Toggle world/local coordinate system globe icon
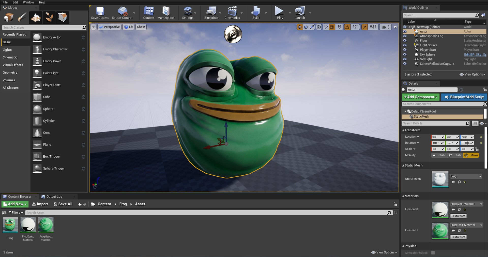The image size is (488, 257). pyautogui.click(x=319, y=27)
